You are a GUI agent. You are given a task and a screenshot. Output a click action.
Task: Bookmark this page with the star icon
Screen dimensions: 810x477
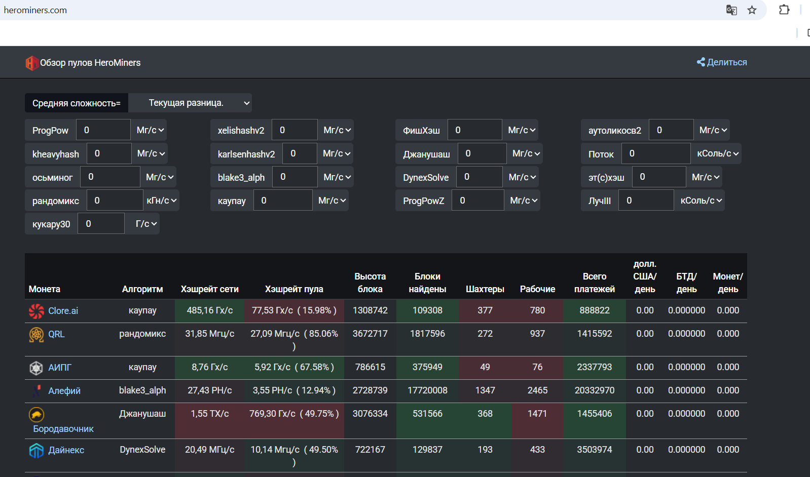(752, 10)
